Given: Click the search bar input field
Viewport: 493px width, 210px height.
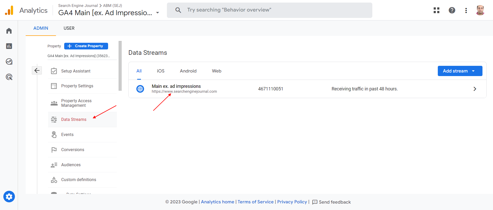Looking at the screenshot, I should click(x=270, y=10).
